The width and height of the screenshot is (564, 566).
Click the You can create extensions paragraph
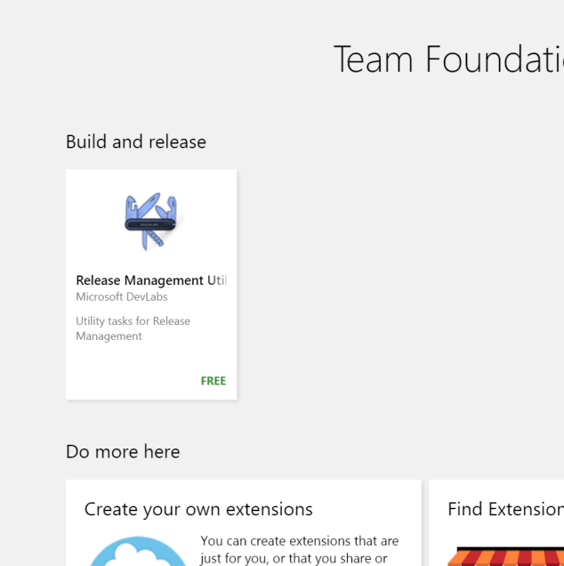click(299, 549)
